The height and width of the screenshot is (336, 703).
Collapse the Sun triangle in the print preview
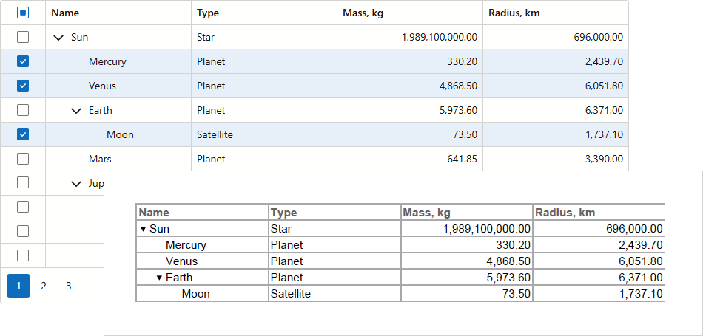click(143, 230)
